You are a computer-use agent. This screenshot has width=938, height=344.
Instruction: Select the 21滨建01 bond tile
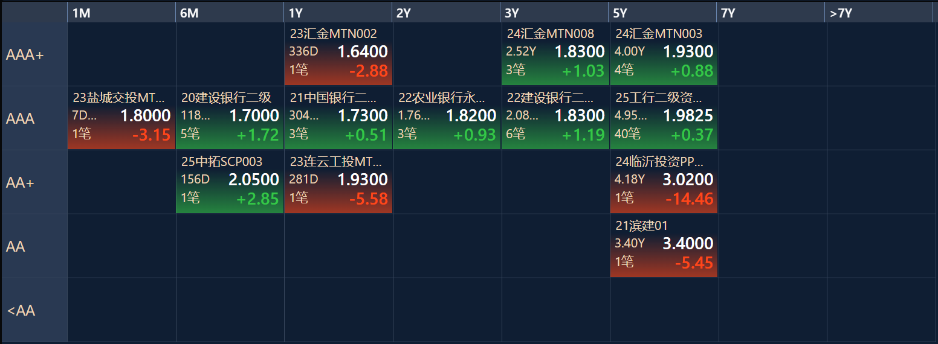tap(664, 246)
